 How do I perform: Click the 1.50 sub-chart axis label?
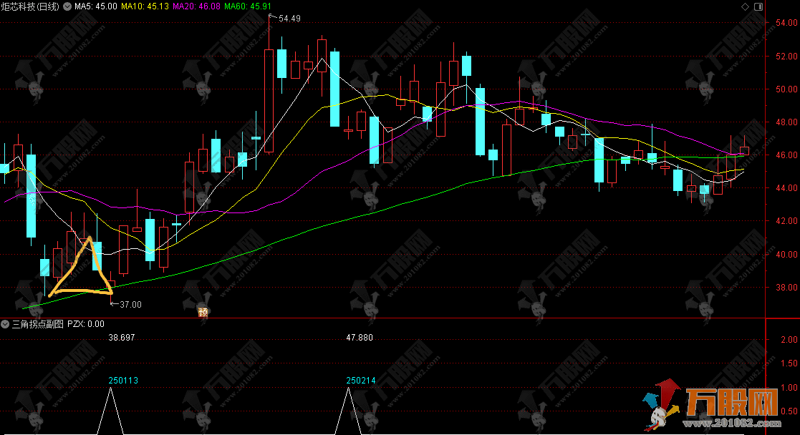click(789, 363)
